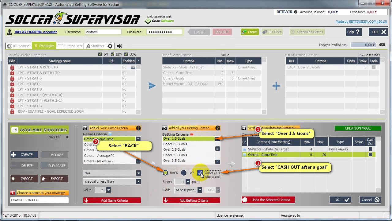The image size is (392, 221).
Task: Click the strategy name field EXAMPLE STRAT C
Action: click(x=39, y=200)
